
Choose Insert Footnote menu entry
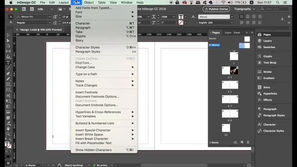[x=104, y=92]
